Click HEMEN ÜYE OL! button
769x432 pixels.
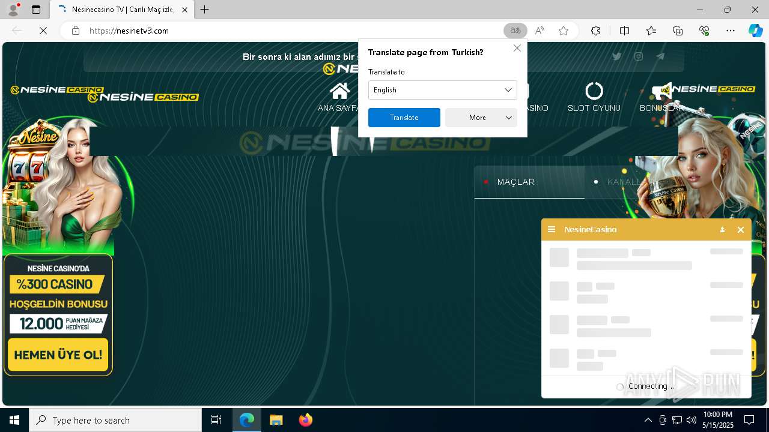(x=58, y=355)
